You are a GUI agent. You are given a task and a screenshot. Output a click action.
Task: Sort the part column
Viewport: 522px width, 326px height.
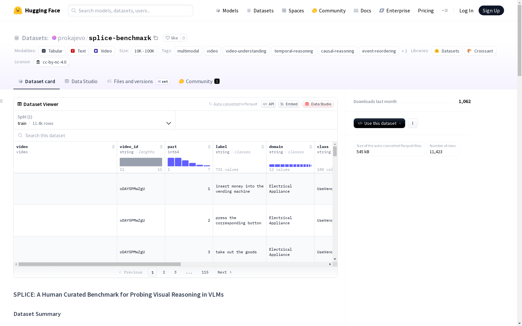coord(209,147)
